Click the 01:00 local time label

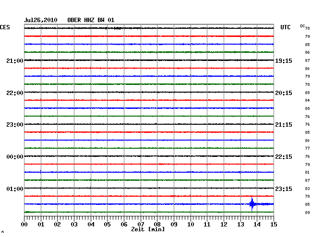point(15,189)
